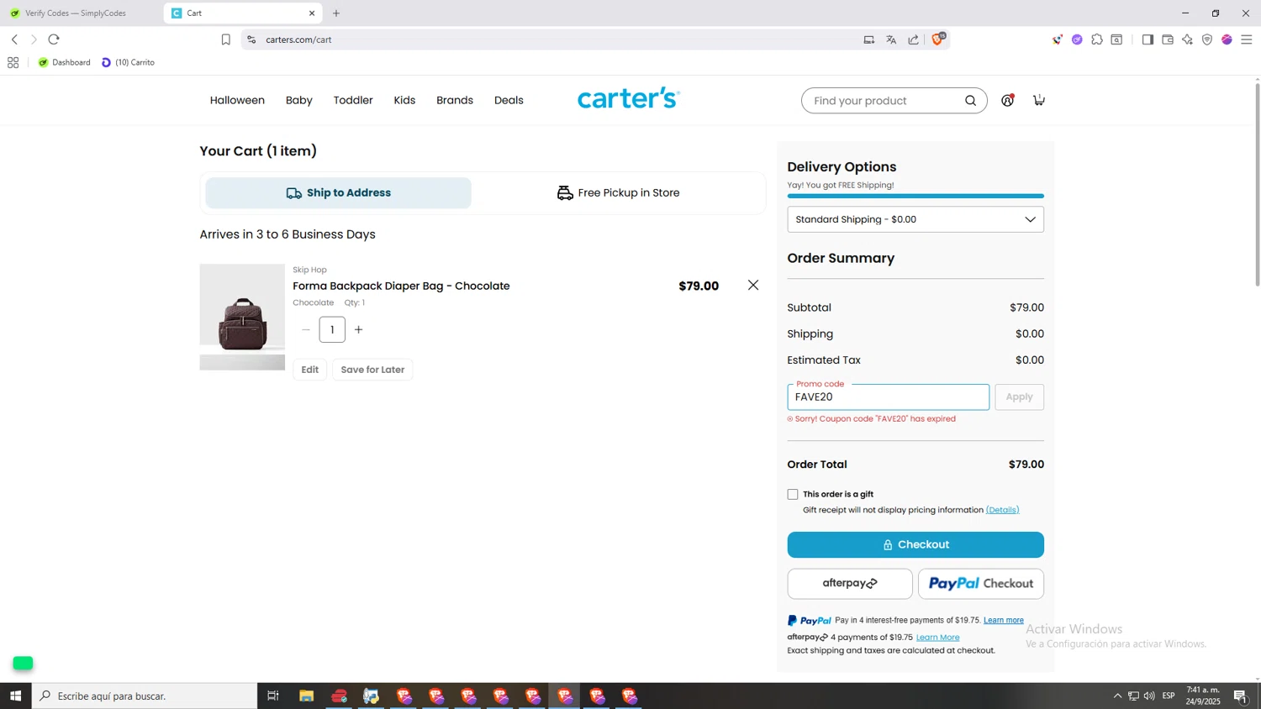Open Forma Backpack Diaper Bag product title
The width and height of the screenshot is (1261, 709).
pos(401,286)
